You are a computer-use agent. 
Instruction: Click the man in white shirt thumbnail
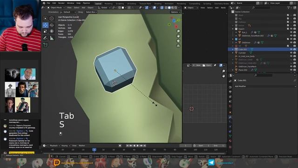click(x=28, y=74)
